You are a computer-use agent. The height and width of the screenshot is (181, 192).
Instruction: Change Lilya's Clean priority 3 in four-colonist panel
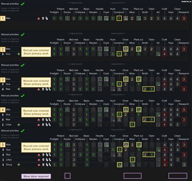point(177,125)
